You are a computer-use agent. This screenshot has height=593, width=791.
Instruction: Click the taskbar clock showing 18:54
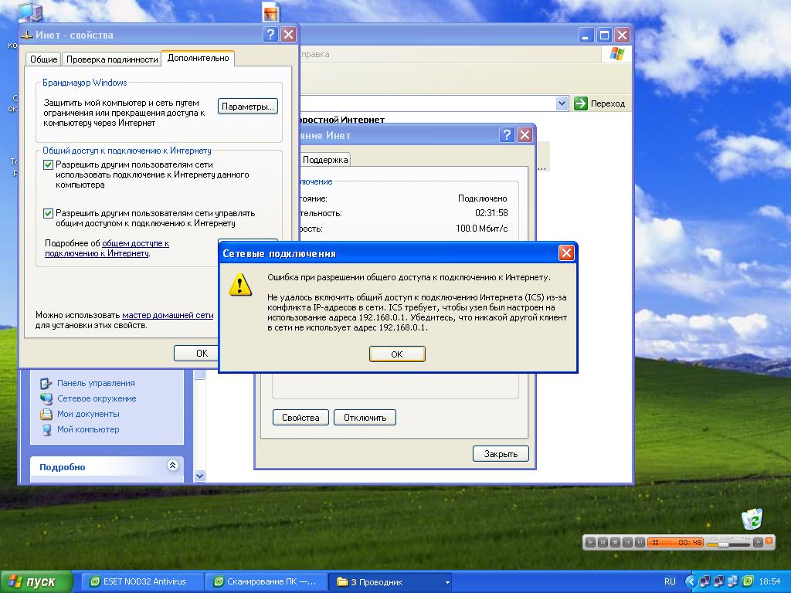click(x=769, y=581)
